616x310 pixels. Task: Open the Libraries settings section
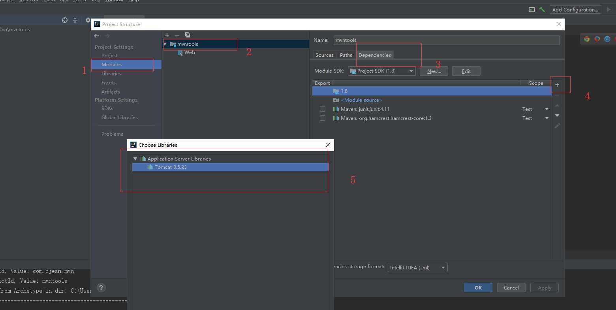tap(111, 74)
